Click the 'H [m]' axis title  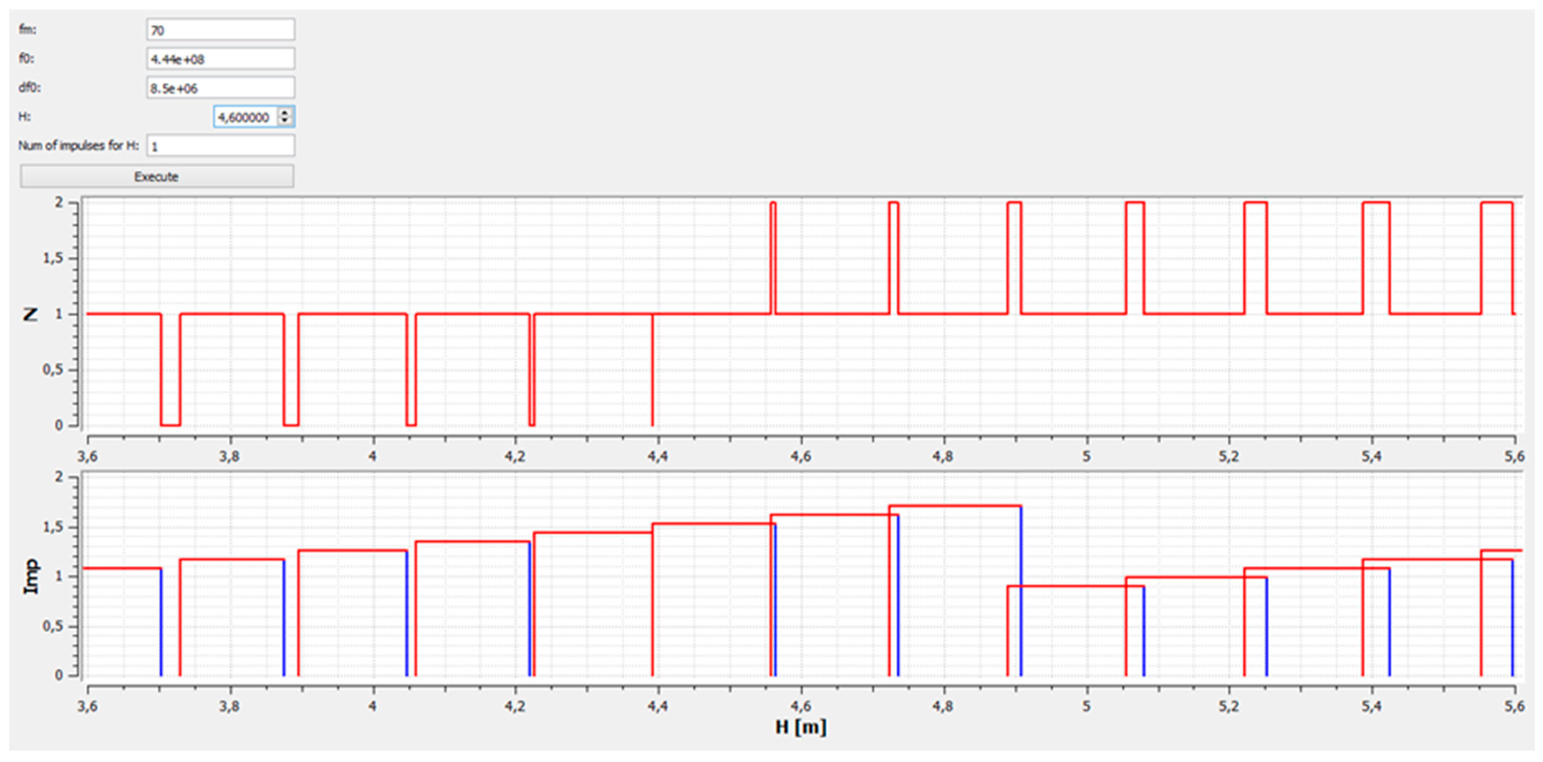[x=800, y=727]
